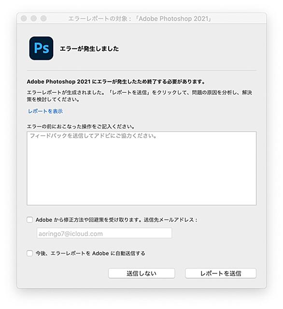Click the エラーが発生しました heading
The image size is (283, 309).
(x=89, y=49)
